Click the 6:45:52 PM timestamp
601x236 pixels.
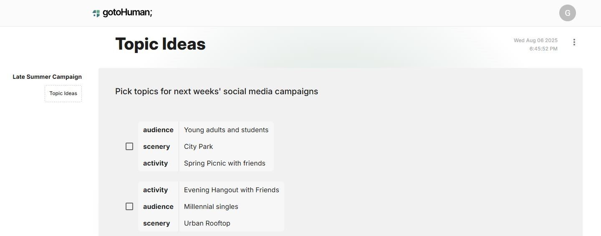pyautogui.click(x=543, y=49)
